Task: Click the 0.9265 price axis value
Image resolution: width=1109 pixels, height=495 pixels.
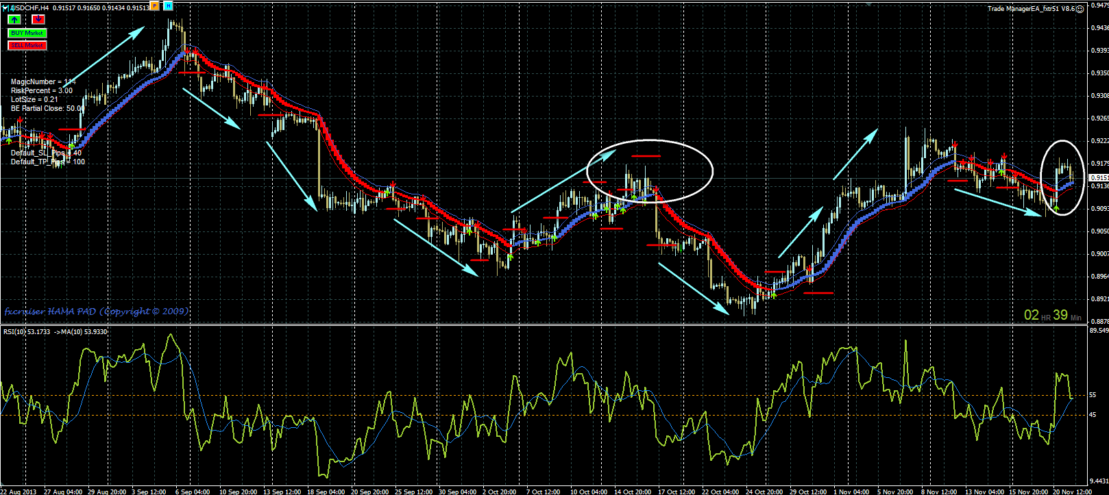Action: click(1099, 118)
